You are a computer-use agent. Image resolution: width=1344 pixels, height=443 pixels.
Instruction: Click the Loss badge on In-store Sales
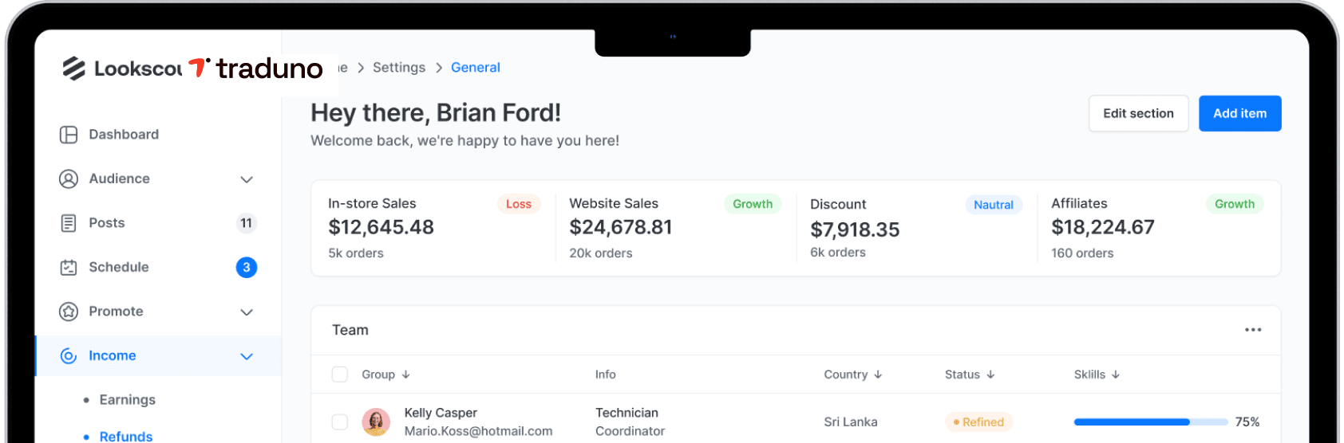pos(519,204)
